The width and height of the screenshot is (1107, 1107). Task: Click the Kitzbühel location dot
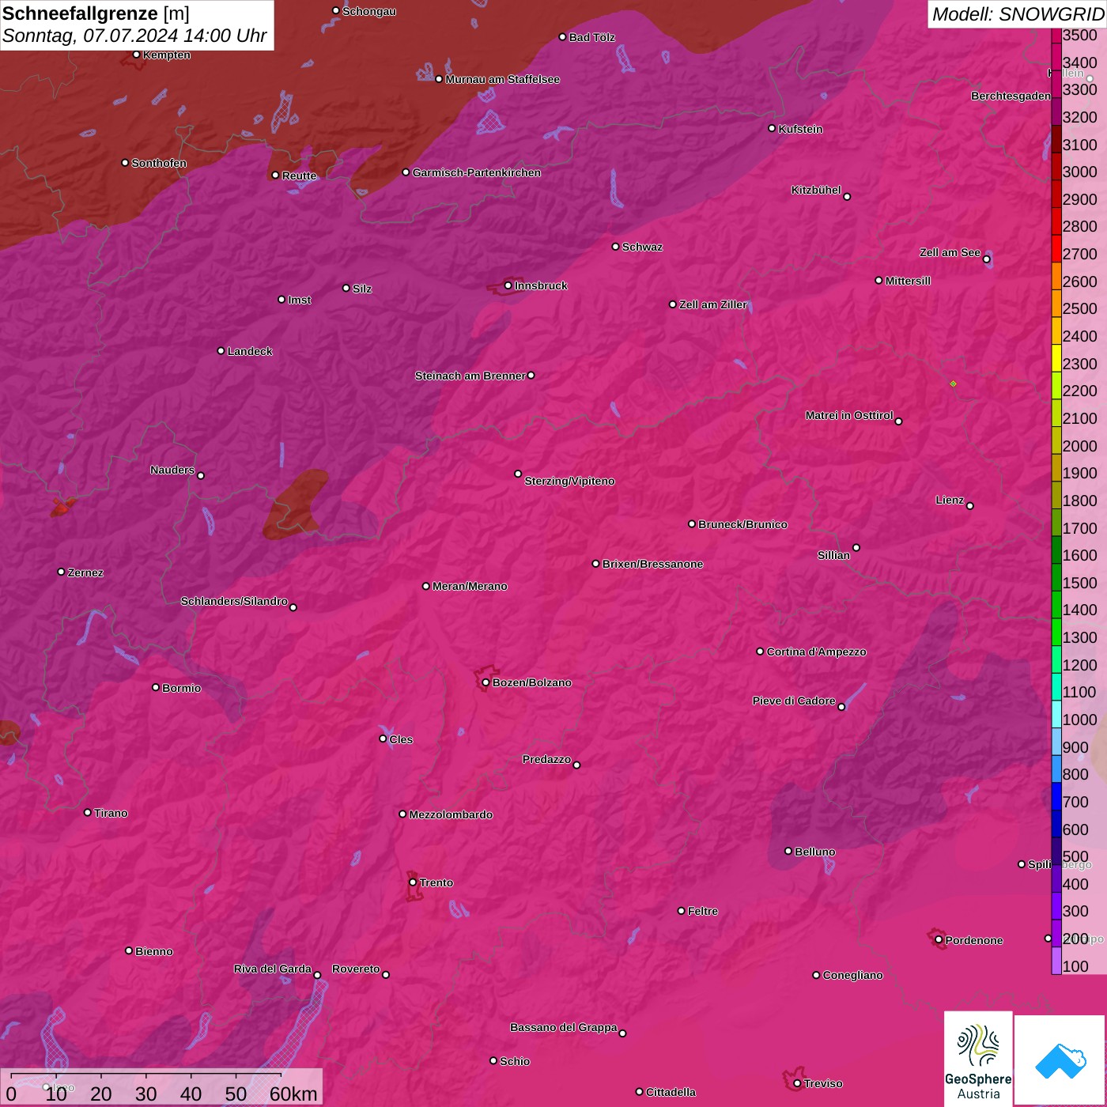(847, 196)
